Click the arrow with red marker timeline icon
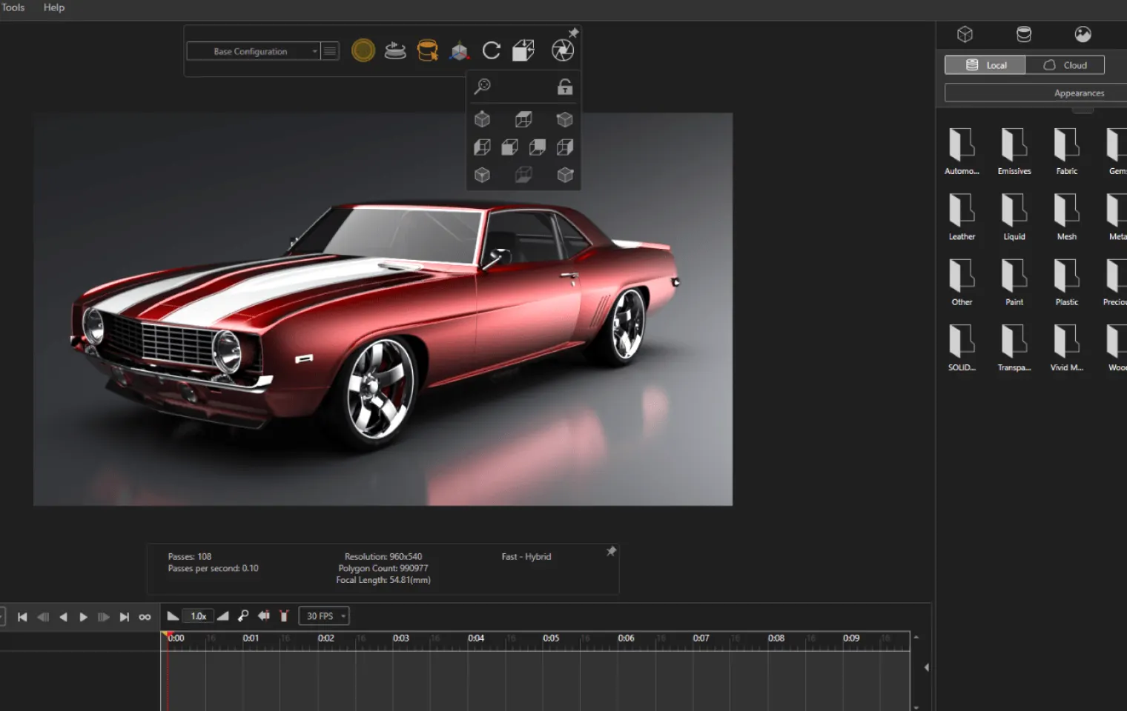Image resolution: width=1127 pixels, height=711 pixels. 264,615
